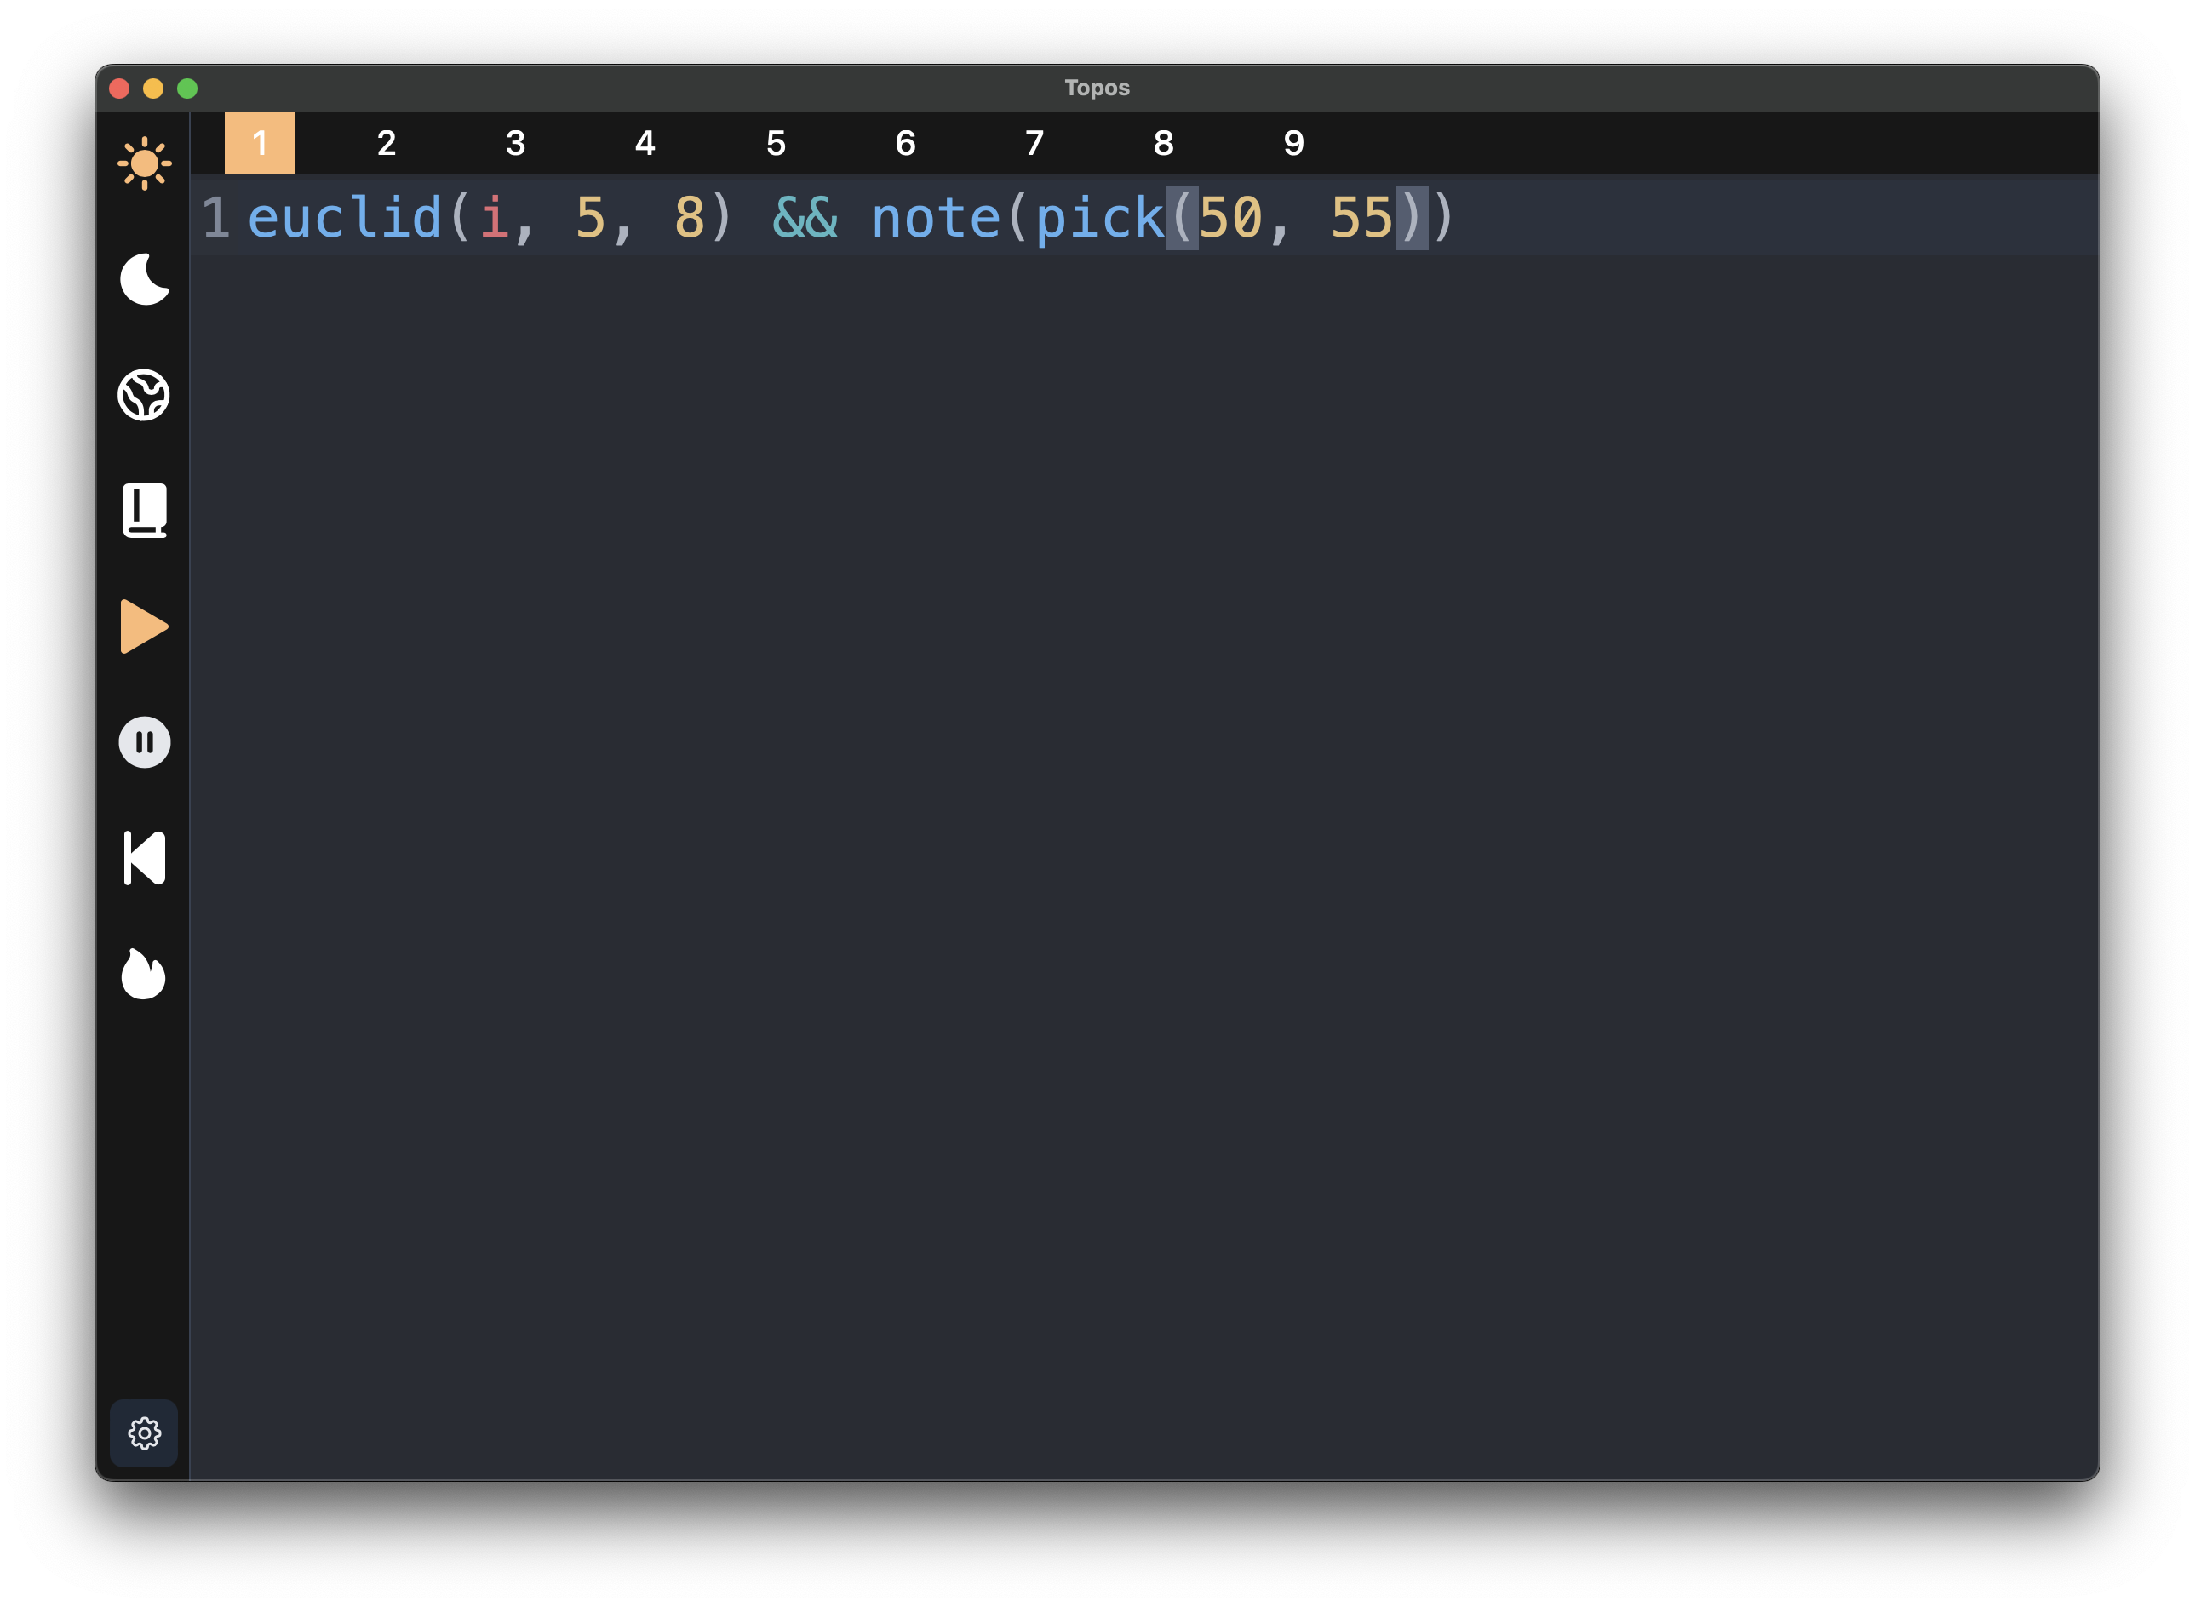Switch to script tab 2
The image size is (2195, 1607).
[387, 143]
